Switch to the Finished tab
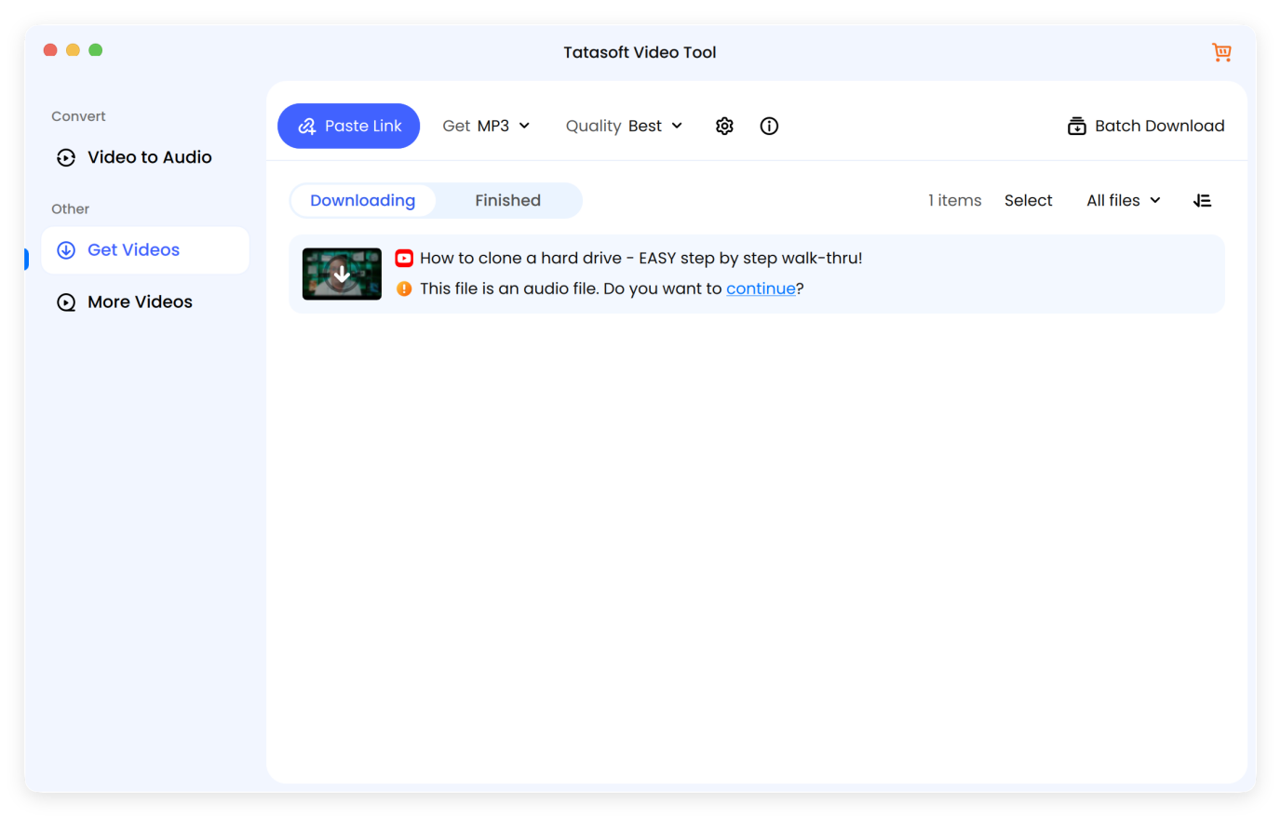Image resolution: width=1281 pixels, height=817 pixels. [508, 200]
